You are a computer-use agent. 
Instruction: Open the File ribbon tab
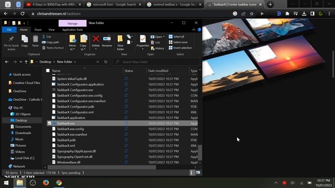9,30
